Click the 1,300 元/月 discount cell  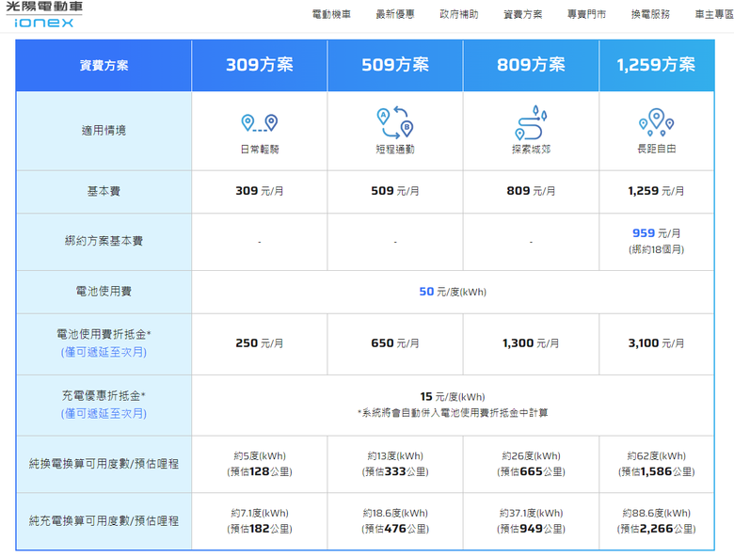pos(531,343)
